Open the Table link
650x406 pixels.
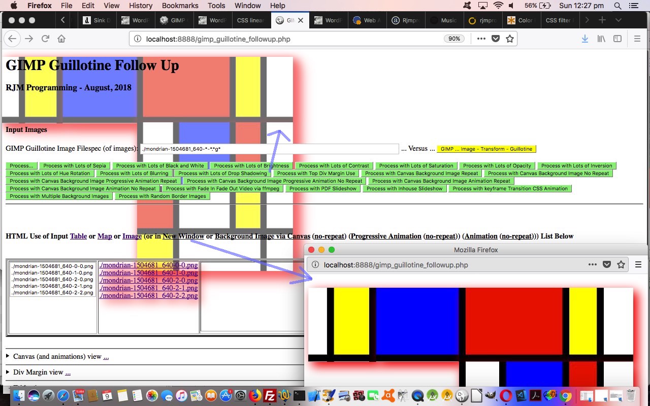coord(78,236)
